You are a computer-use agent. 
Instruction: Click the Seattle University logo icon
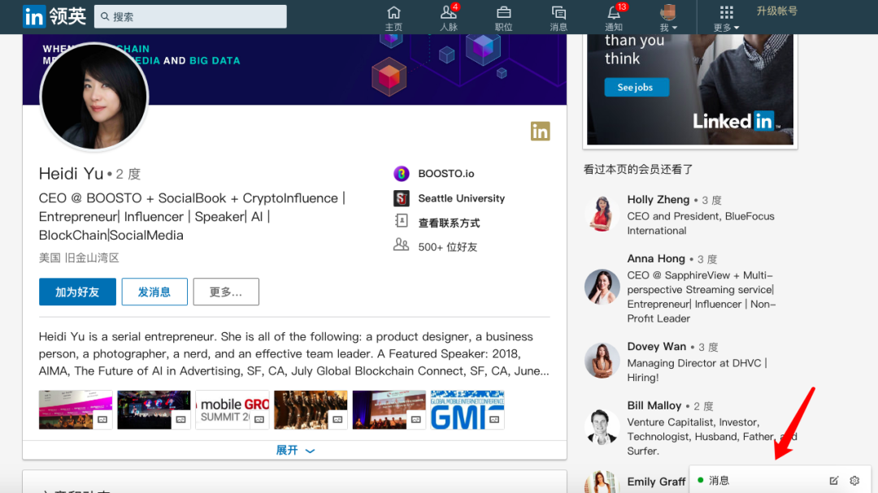point(402,198)
